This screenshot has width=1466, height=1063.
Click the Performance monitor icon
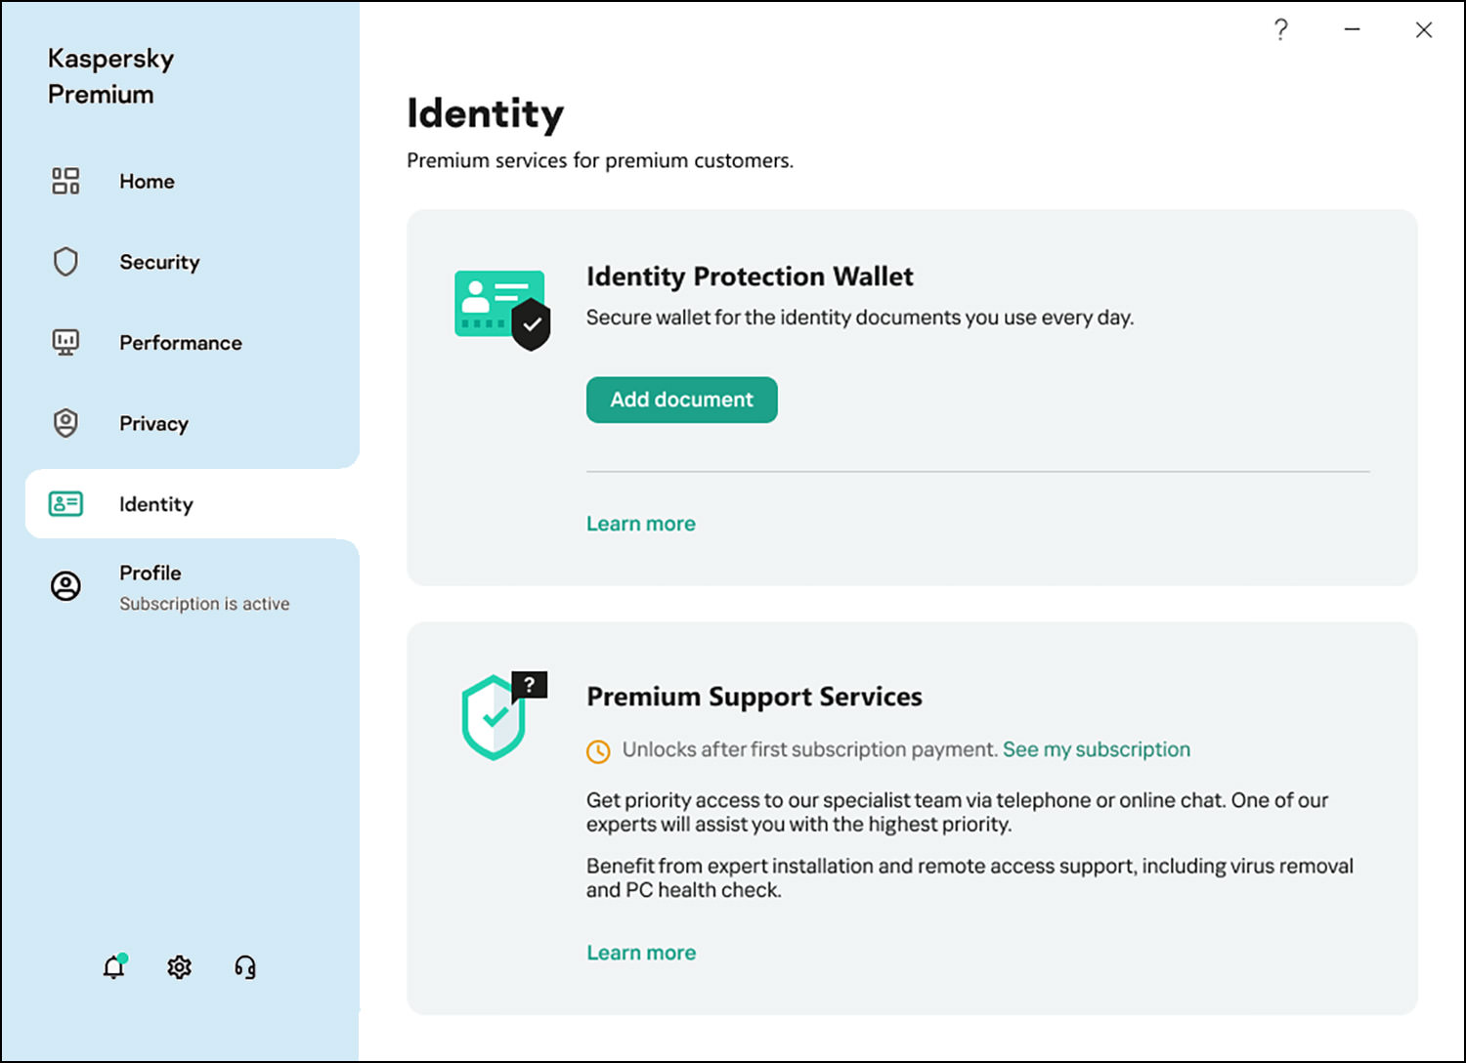pos(65,342)
